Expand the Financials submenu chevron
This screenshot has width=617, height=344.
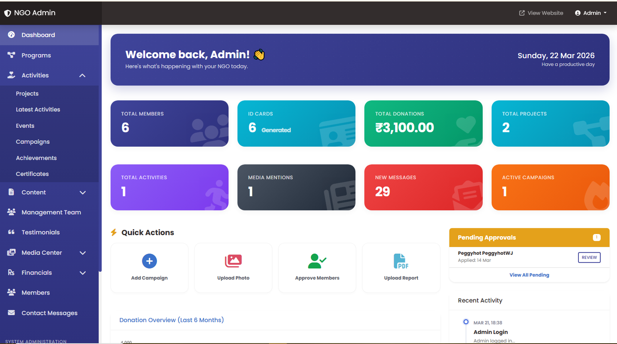click(x=83, y=273)
